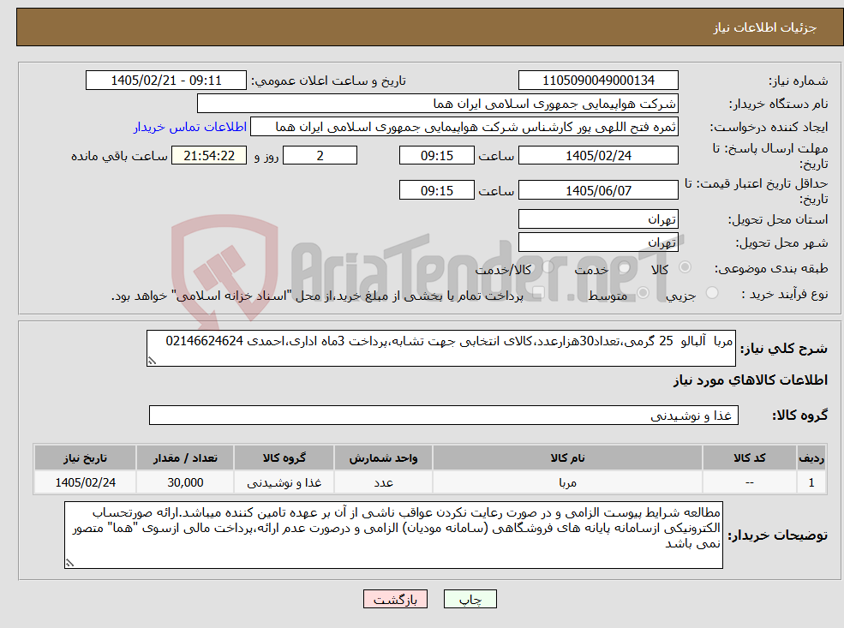This screenshot has height=628, width=844.
Task: Click the اطلاعات کالاهای مورد نیاز heading
Action: click(751, 380)
